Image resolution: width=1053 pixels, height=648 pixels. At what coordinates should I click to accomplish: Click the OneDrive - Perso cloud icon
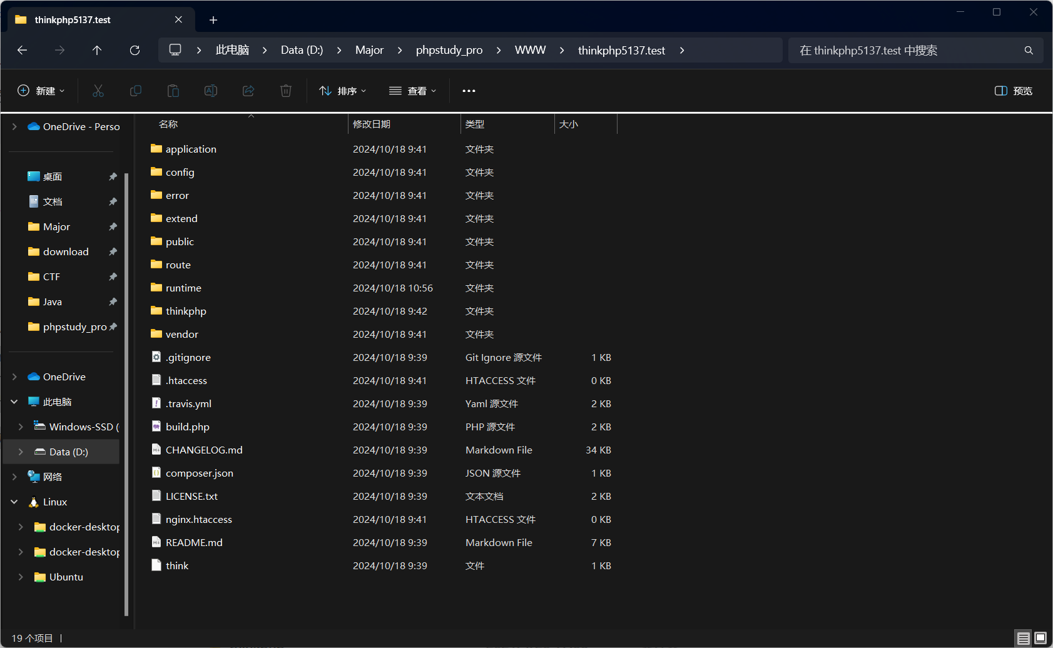(34, 126)
